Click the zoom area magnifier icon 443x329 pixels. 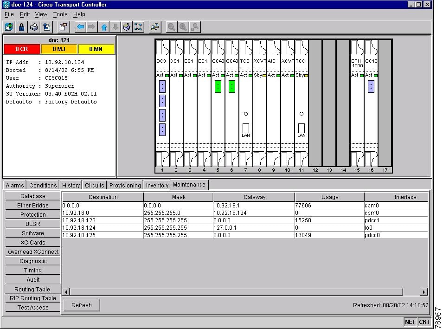click(x=195, y=27)
